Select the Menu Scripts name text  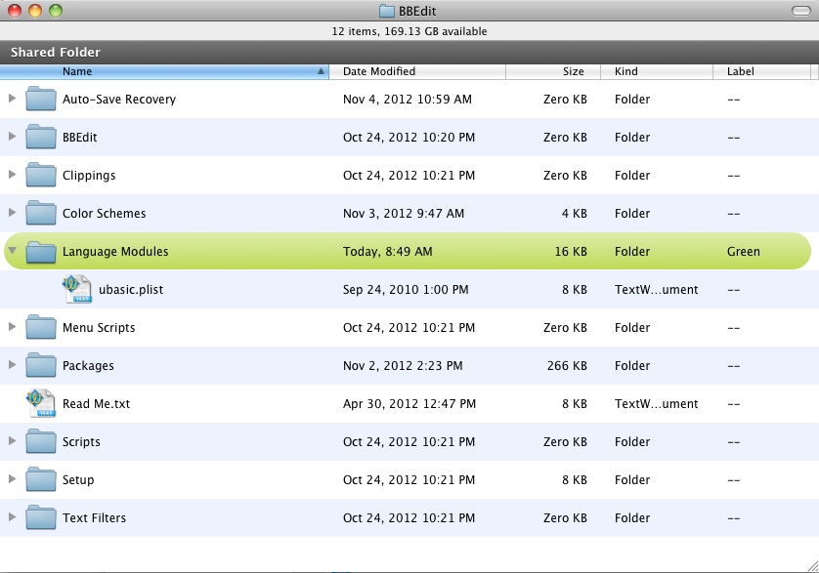point(99,328)
